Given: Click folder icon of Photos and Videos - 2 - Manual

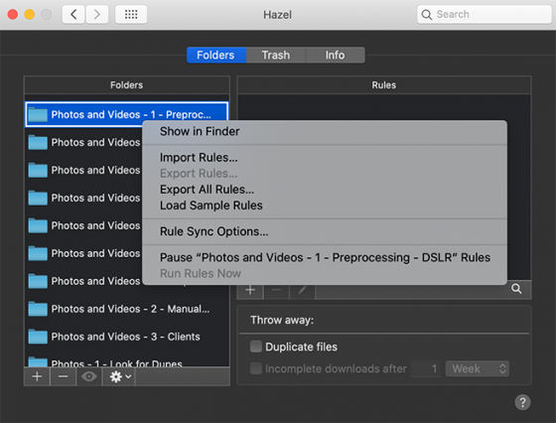Looking at the screenshot, I should click(38, 309).
